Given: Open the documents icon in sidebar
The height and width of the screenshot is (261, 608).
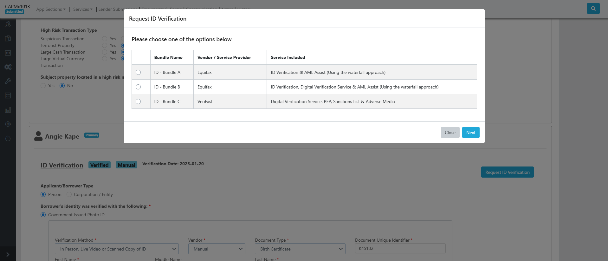Looking at the screenshot, I should click(8, 39).
